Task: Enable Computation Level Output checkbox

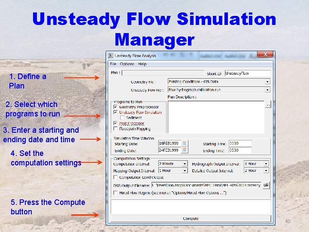Action: click(116, 177)
